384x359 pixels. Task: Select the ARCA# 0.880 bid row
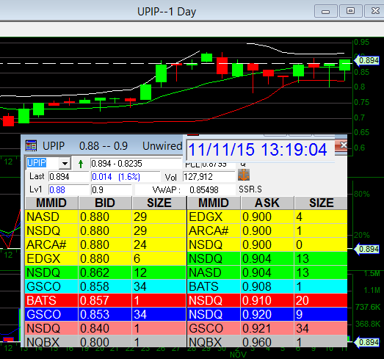pyautogui.click(x=106, y=244)
